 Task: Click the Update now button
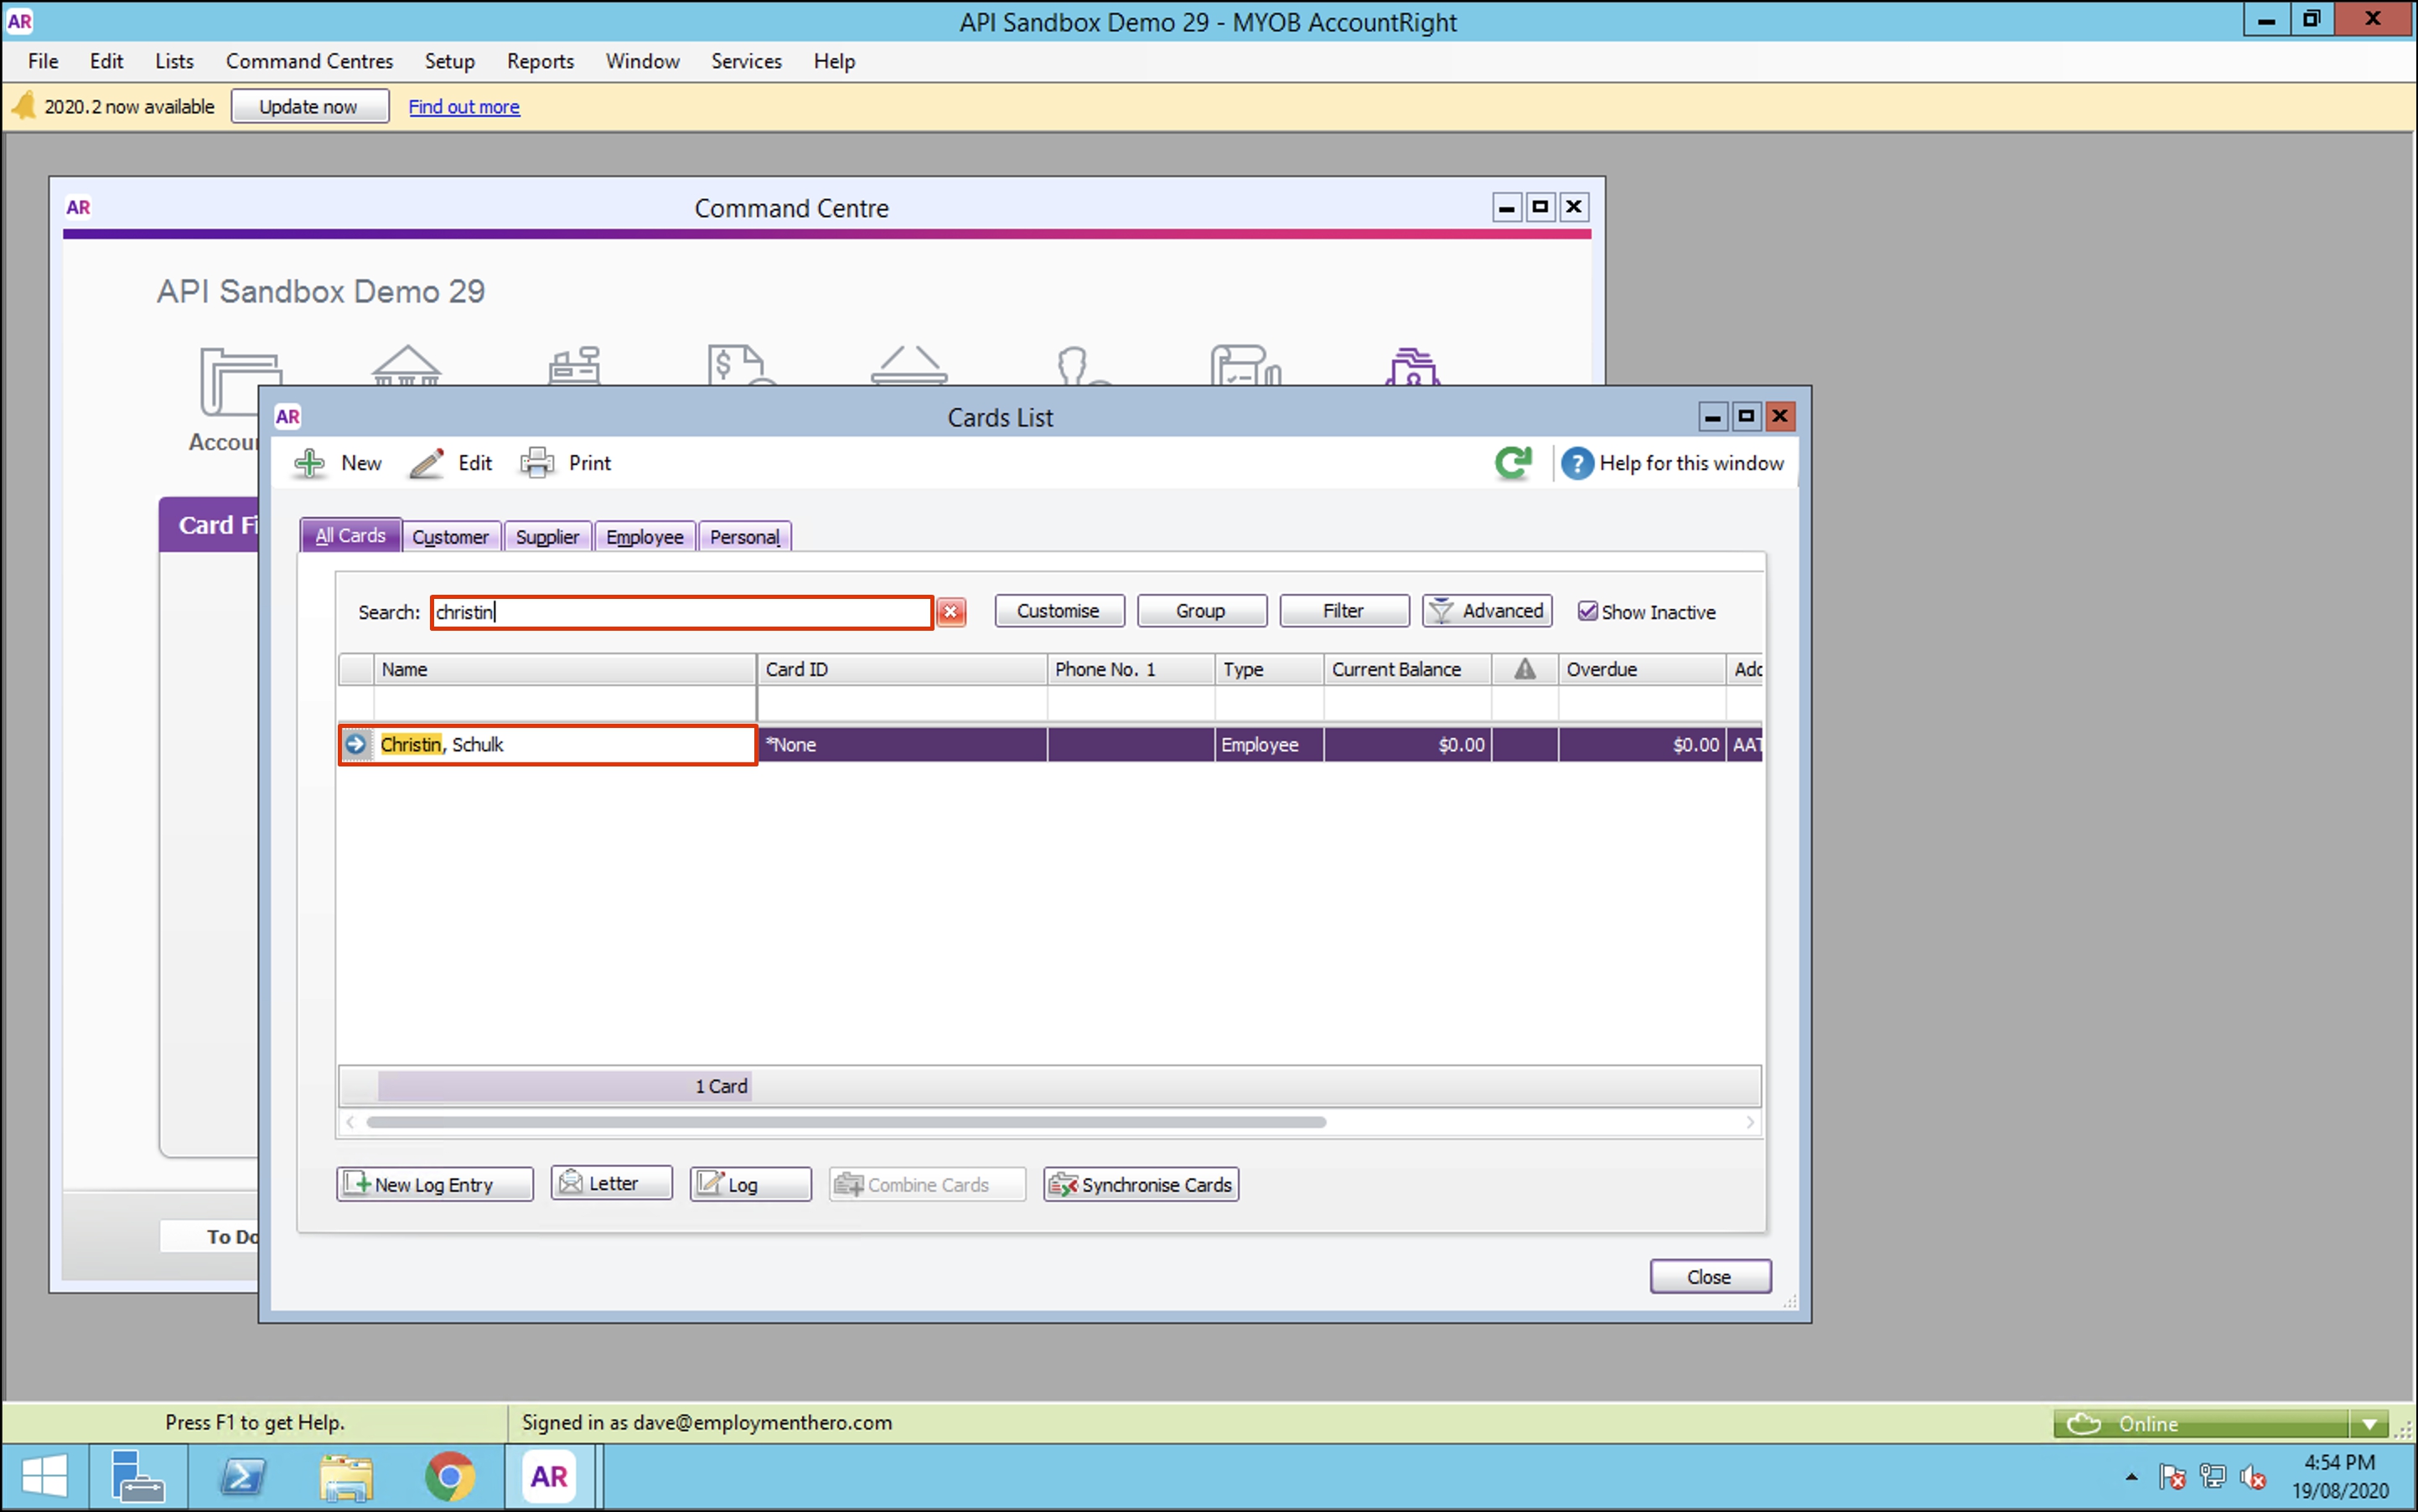[309, 106]
